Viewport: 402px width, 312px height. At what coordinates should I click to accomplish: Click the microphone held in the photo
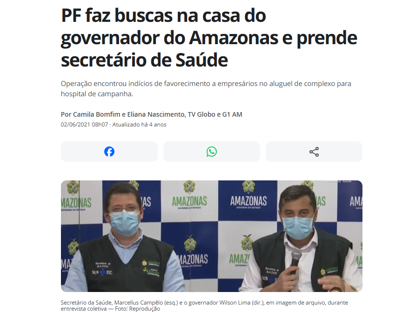295,261
